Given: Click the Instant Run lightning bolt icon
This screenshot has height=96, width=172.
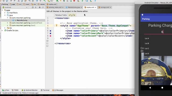Looking at the screenshot, I should pyautogui.click(x=60, y=1).
